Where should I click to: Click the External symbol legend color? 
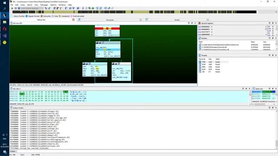[71, 16]
